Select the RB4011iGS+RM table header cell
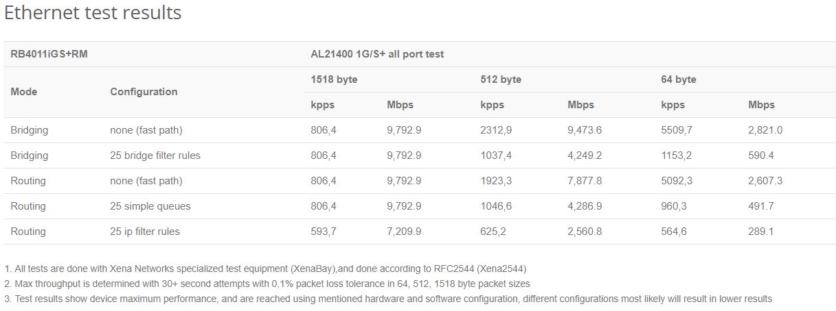The height and width of the screenshot is (311, 836). pos(49,54)
